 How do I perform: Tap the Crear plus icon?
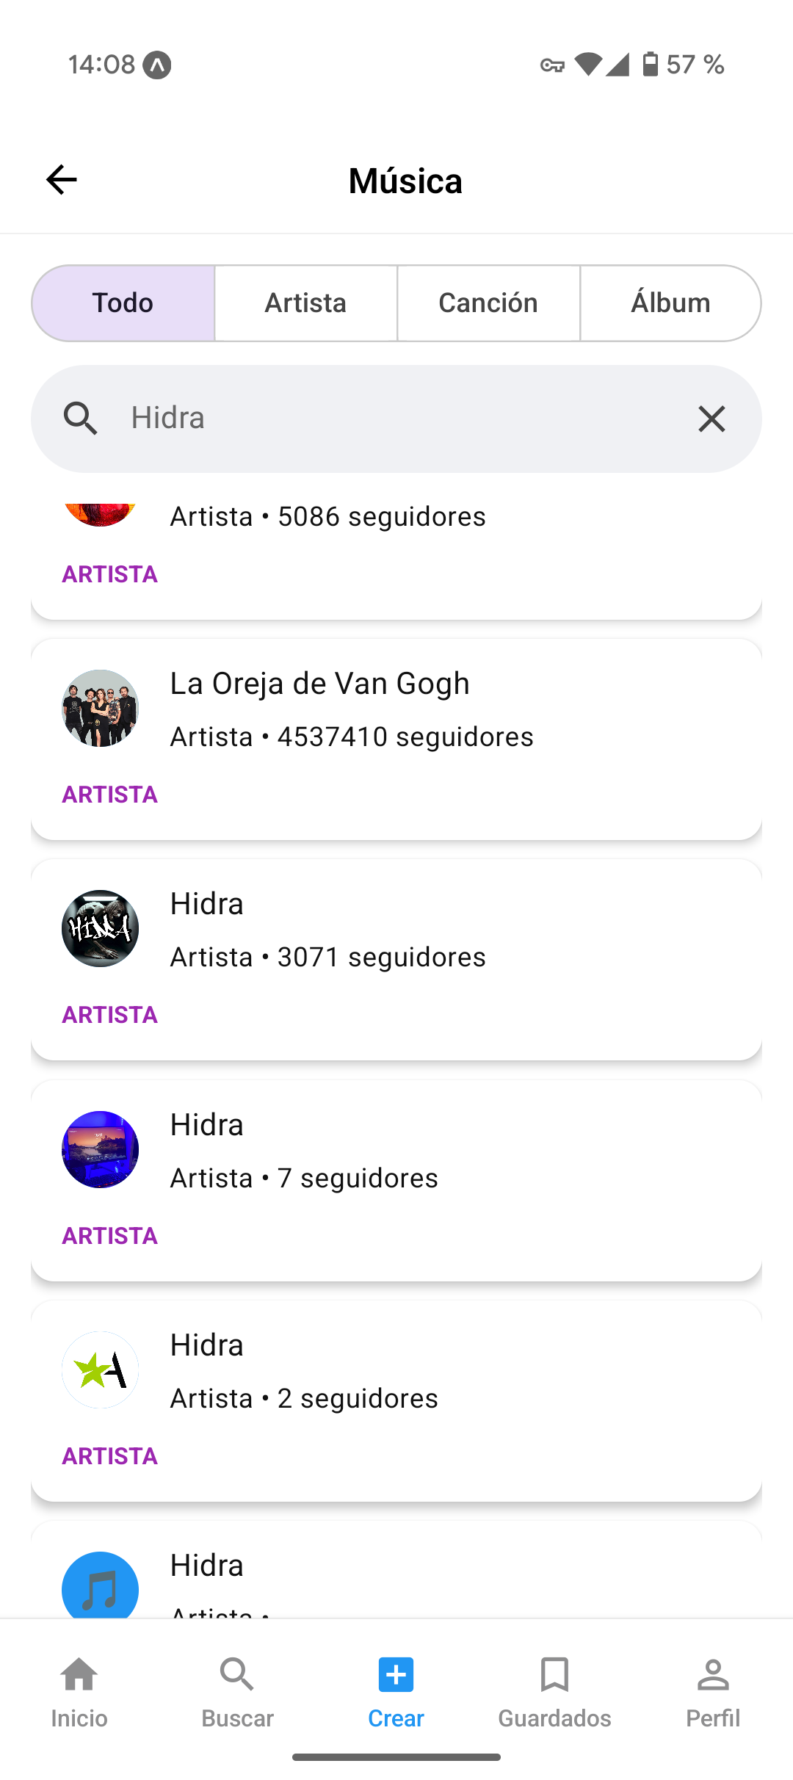pyautogui.click(x=396, y=1675)
